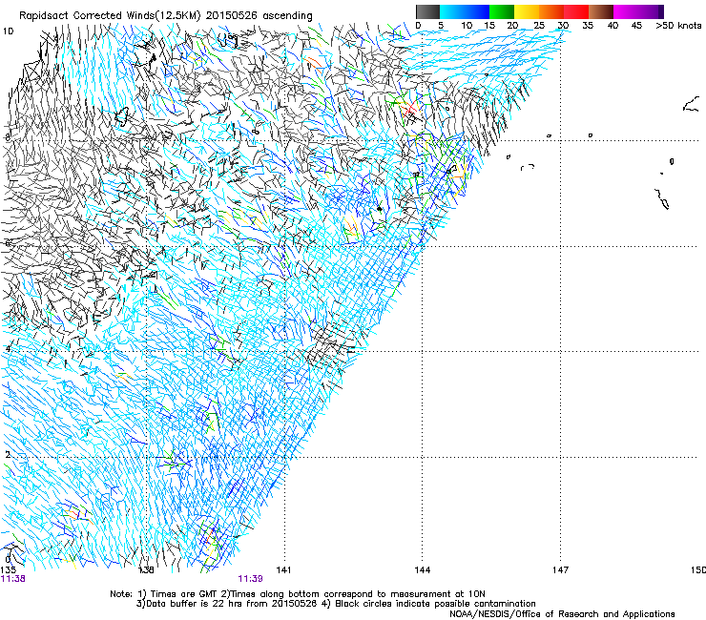The width and height of the screenshot is (706, 620).
Task: Click the purple 11:38 time label
Action: click(13, 579)
